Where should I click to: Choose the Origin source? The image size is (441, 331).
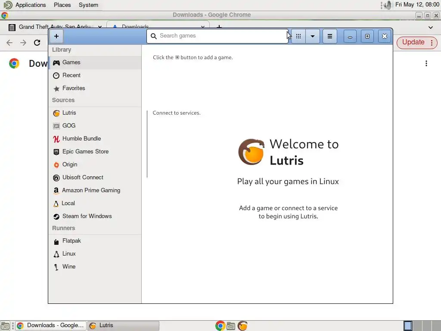(95, 165)
